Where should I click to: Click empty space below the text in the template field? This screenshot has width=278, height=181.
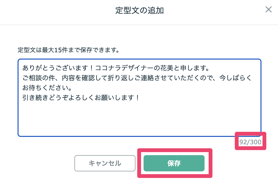point(139,119)
